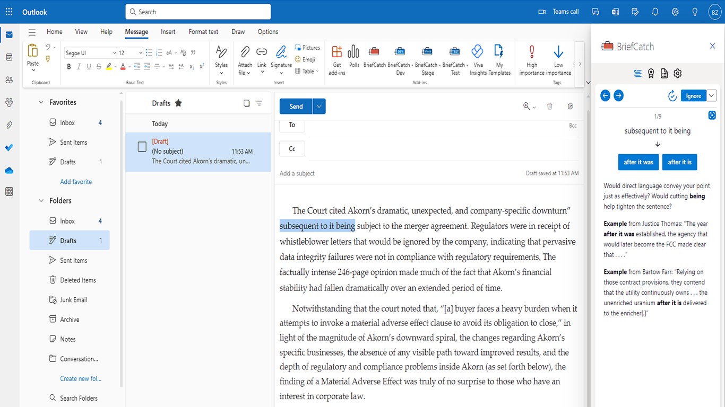This screenshot has height=407, width=725.
Task: Mark message as Low importance
Action: (558, 60)
